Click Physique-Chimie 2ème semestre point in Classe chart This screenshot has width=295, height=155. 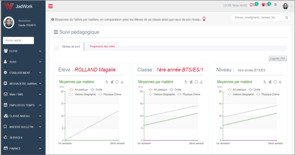[x=197, y=113]
